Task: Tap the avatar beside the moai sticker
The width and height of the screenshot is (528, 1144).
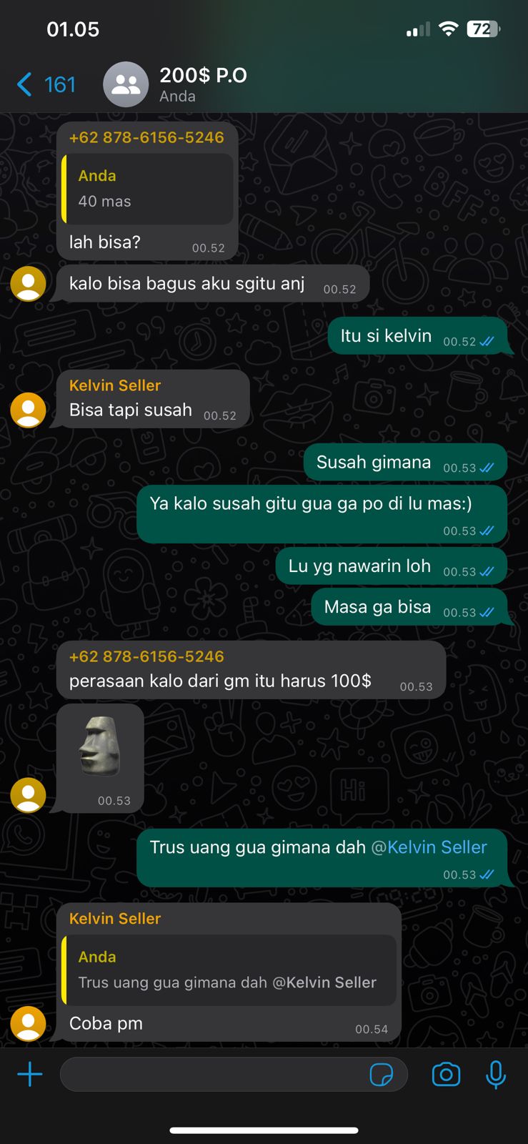Action: point(29,795)
